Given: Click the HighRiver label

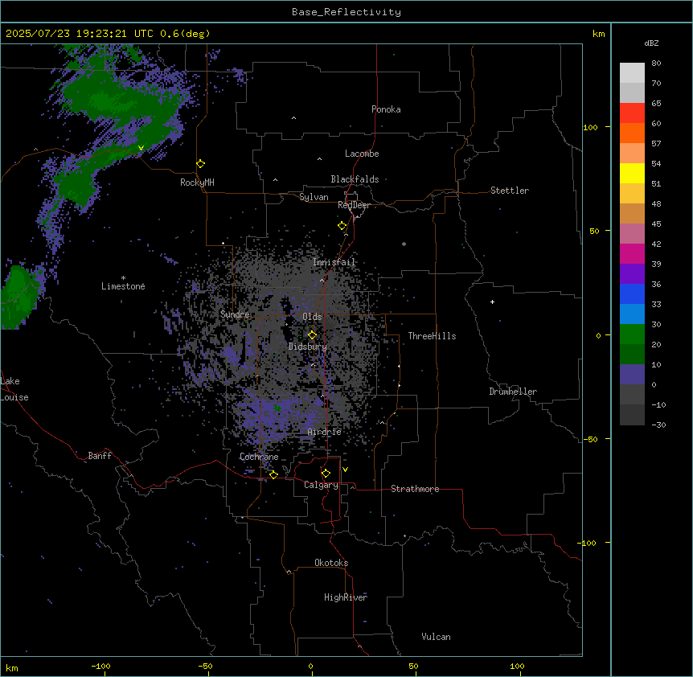Looking at the screenshot, I should (346, 597).
